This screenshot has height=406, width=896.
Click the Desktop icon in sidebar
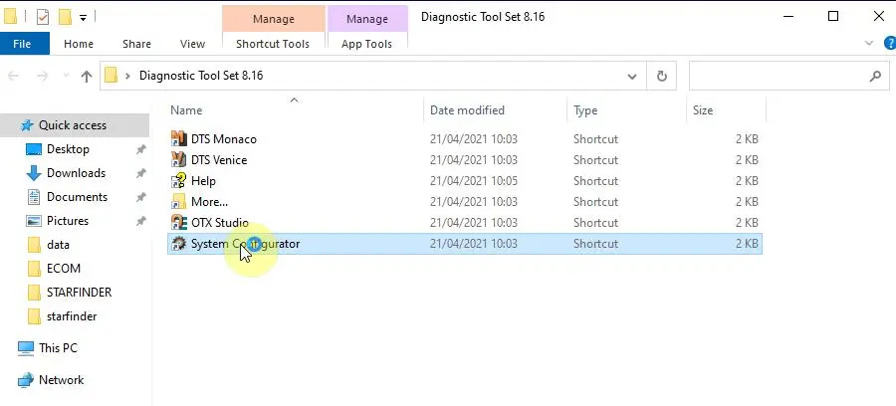tap(34, 149)
